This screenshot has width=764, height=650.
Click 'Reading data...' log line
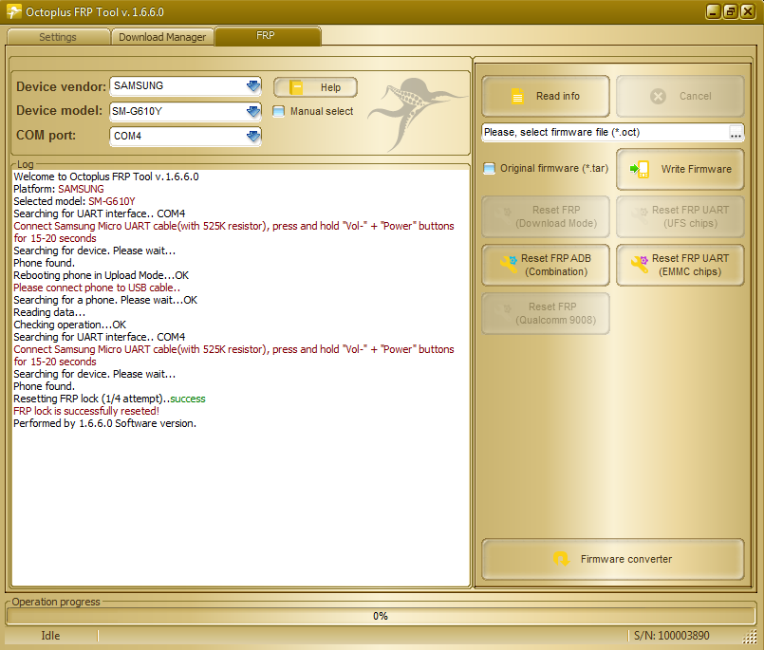49,312
